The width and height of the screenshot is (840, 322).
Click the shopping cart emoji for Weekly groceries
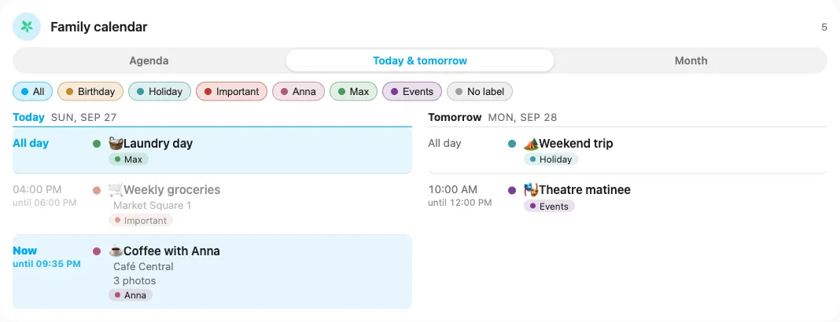(x=116, y=190)
